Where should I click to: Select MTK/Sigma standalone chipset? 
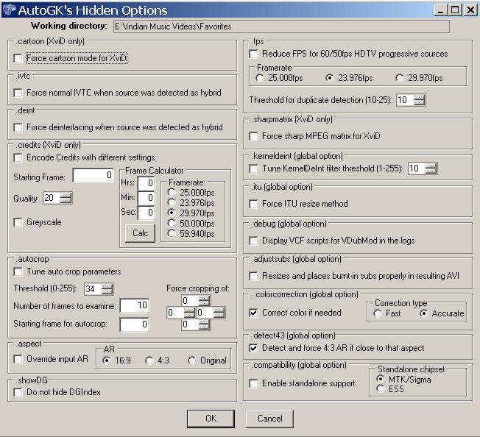coord(381,379)
